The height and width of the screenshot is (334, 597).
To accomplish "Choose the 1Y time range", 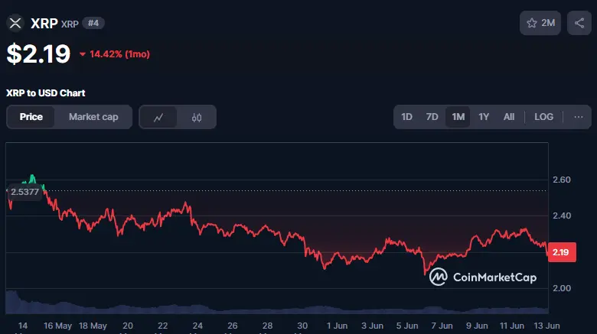I will [x=484, y=117].
